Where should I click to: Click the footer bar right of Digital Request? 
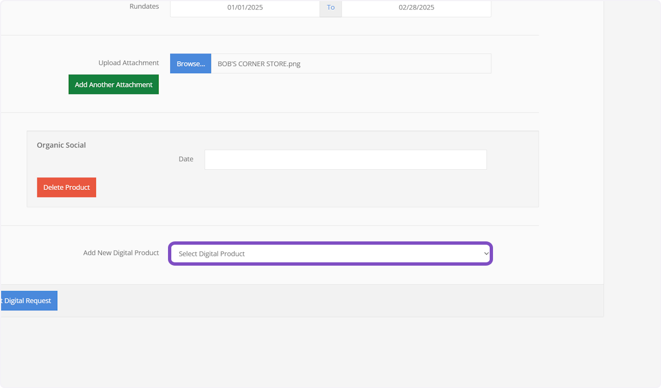[x=330, y=300]
